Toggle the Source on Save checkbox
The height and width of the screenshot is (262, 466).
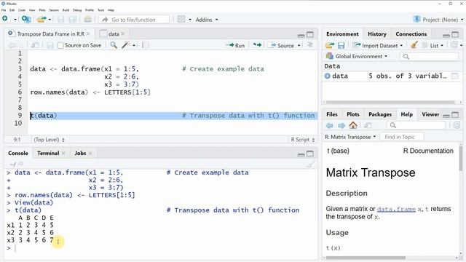click(x=60, y=45)
